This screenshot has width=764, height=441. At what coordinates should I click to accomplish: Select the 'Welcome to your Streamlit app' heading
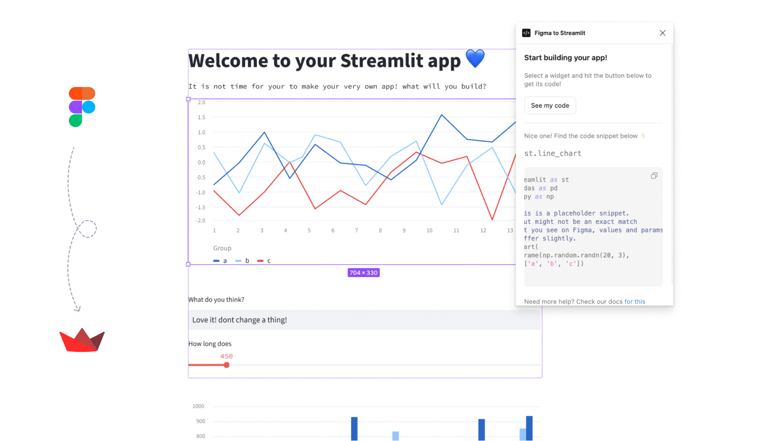click(x=325, y=60)
